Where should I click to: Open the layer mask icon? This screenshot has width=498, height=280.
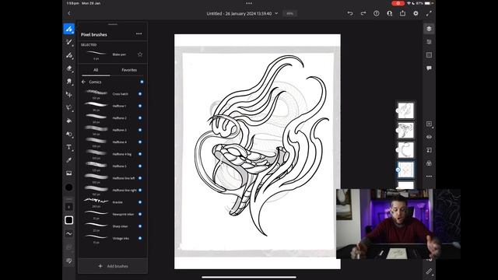[429, 150]
